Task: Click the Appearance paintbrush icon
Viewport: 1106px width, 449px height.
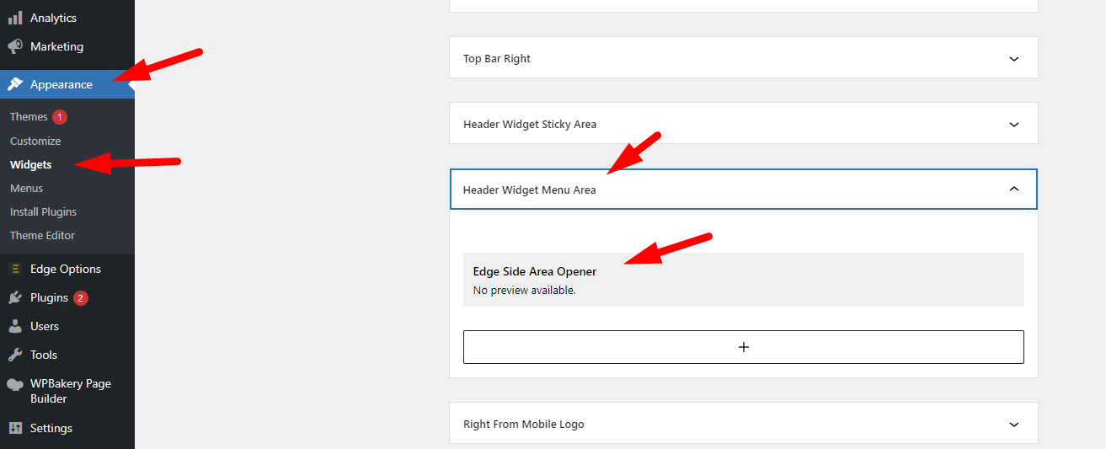Action: [x=15, y=84]
